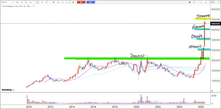Toggle fullscreen mode icon
The height and width of the screenshot is (109, 221).
tap(219, 2)
